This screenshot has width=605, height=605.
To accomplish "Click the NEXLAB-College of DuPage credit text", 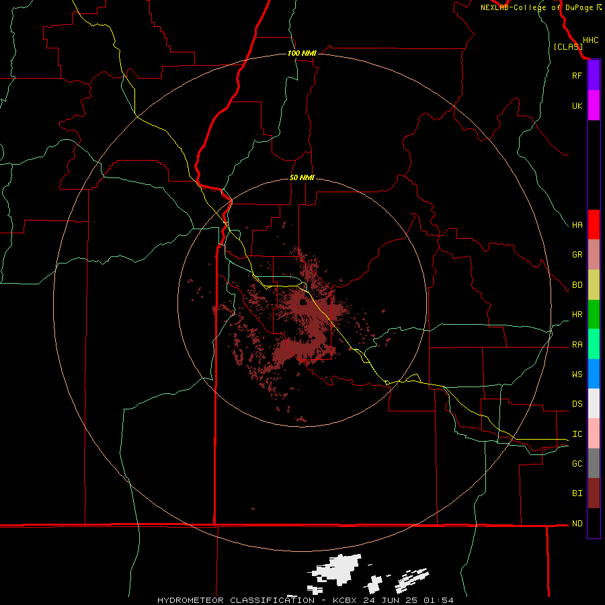I will pyautogui.click(x=536, y=7).
